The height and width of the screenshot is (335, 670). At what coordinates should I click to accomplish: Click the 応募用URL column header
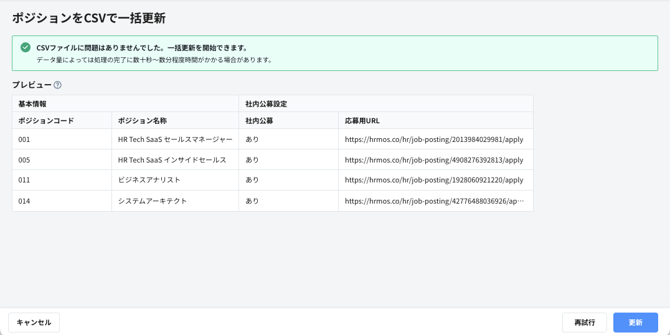pos(362,121)
